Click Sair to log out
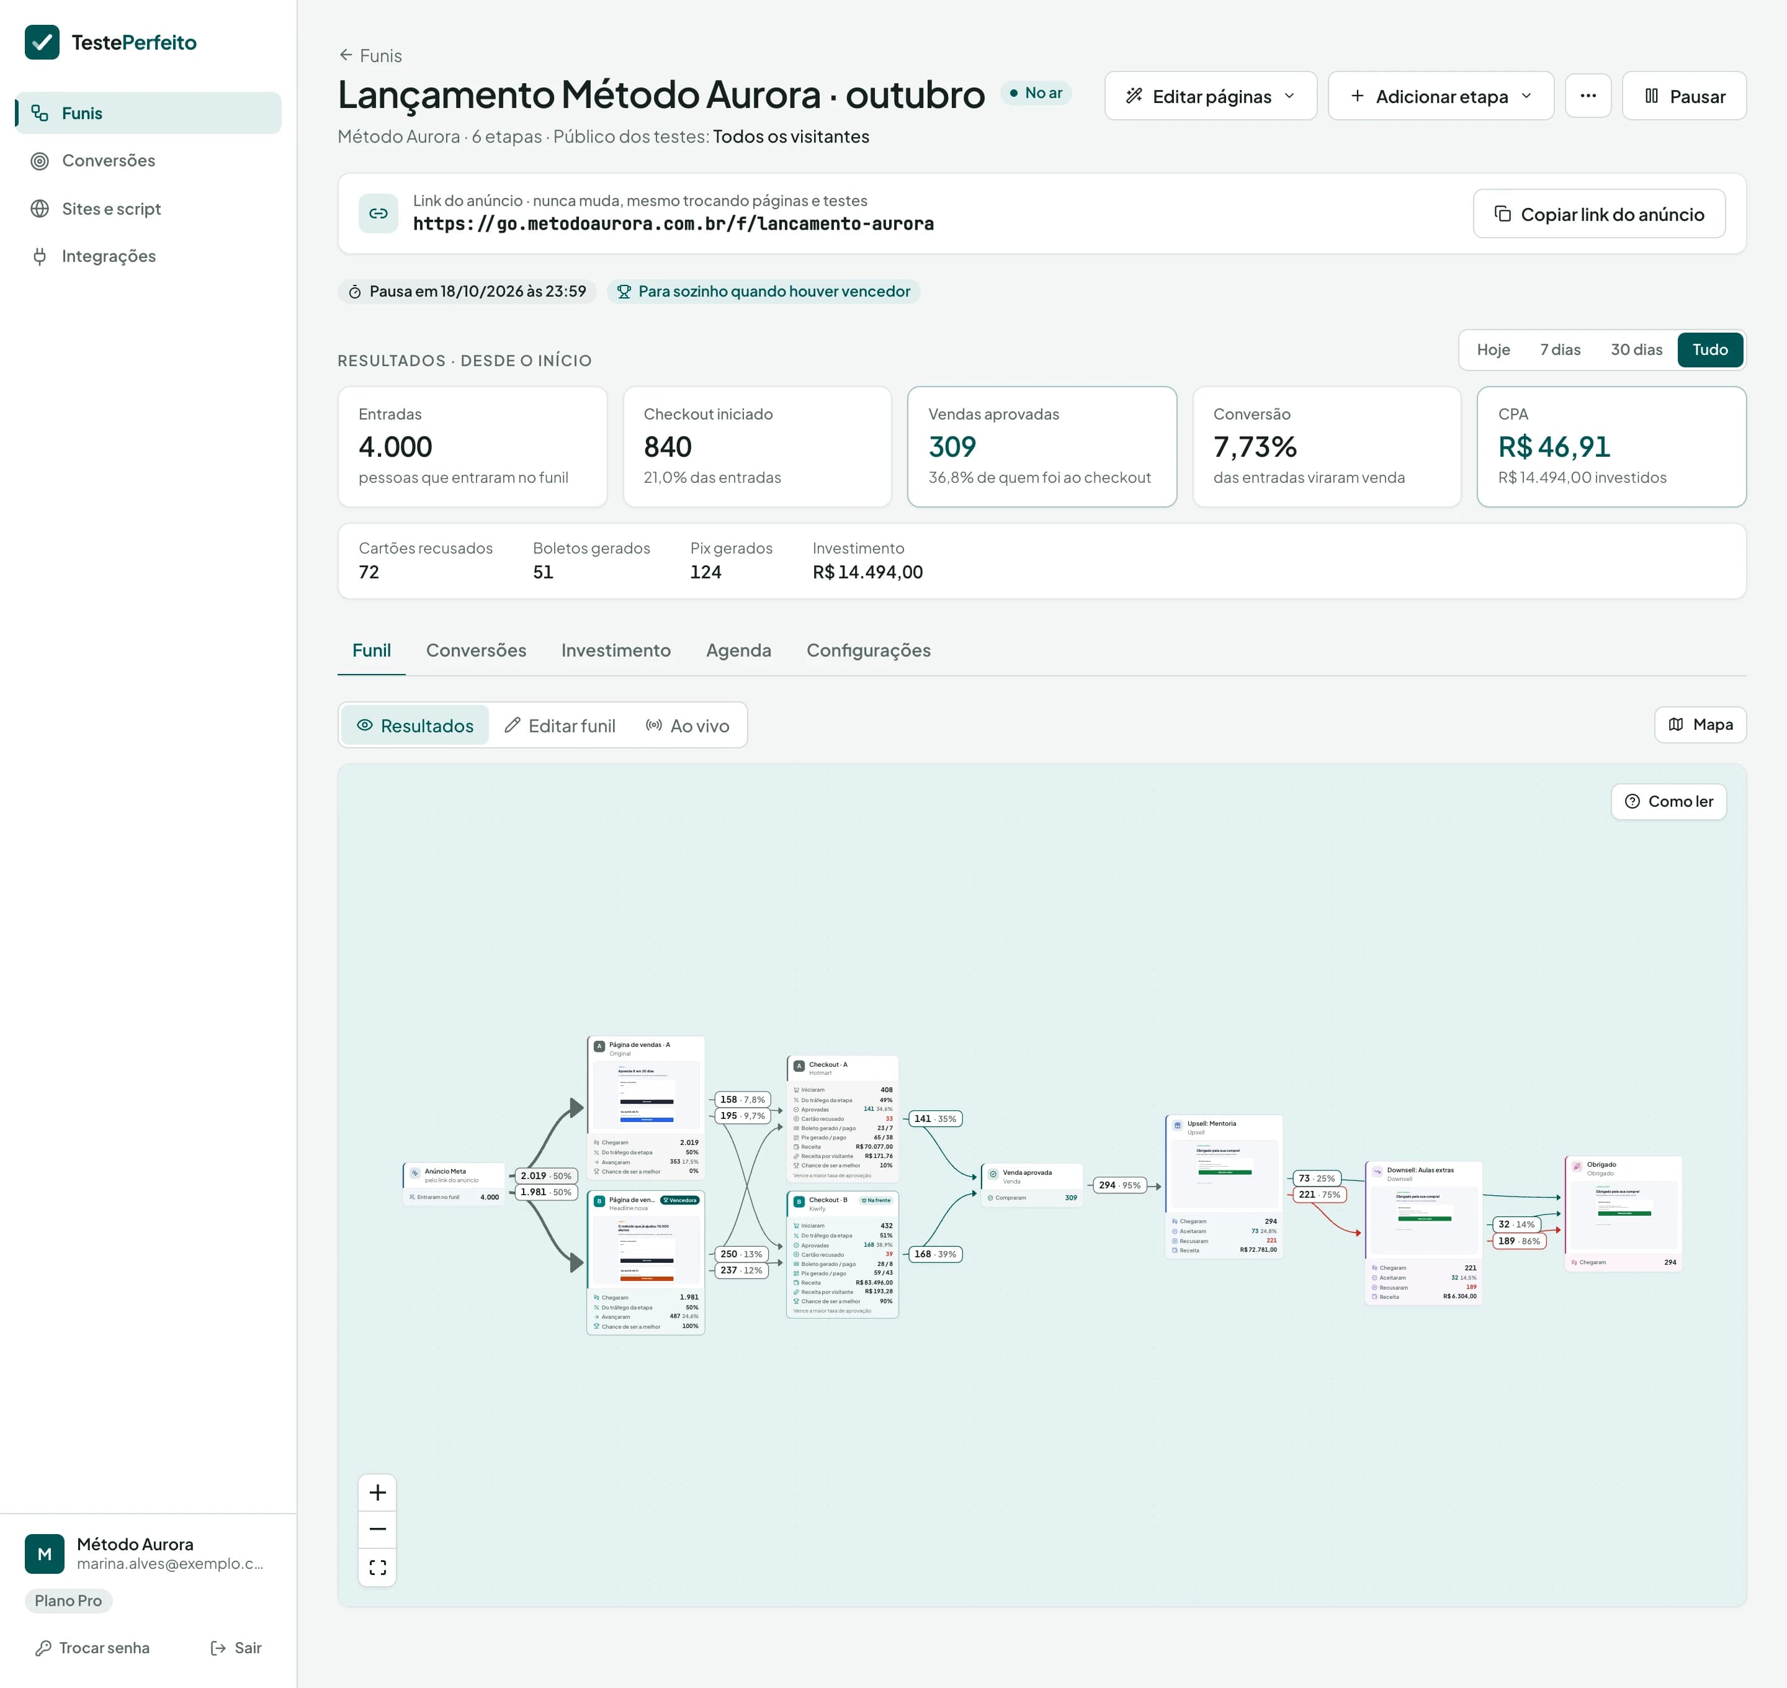Screen dimensions: 1787x1688 236,1648
